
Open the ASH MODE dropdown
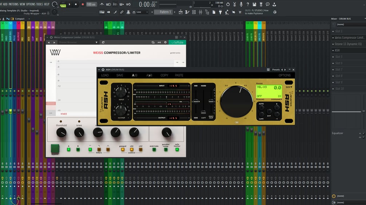(260, 83)
